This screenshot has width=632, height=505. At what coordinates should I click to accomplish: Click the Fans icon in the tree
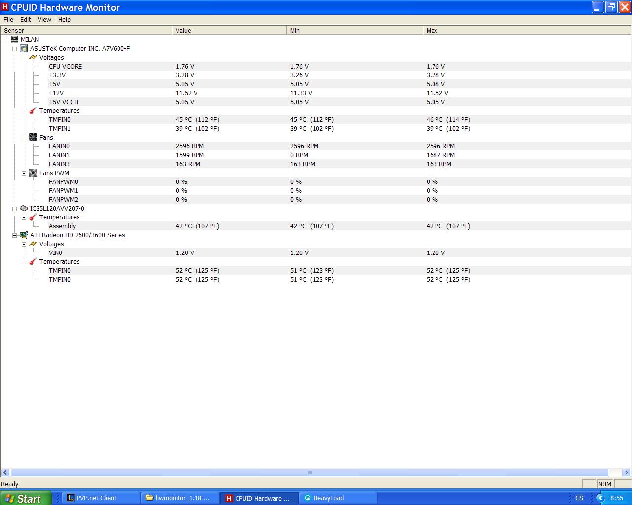[x=33, y=137]
